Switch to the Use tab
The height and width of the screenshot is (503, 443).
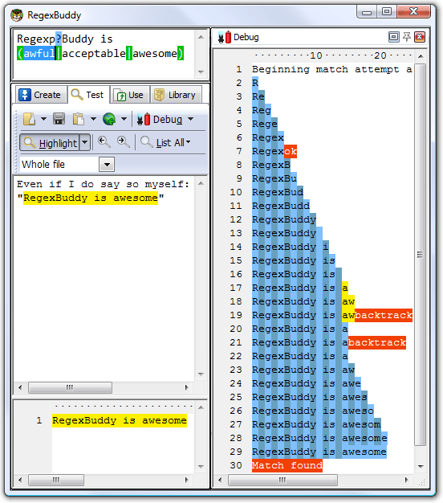(130, 95)
